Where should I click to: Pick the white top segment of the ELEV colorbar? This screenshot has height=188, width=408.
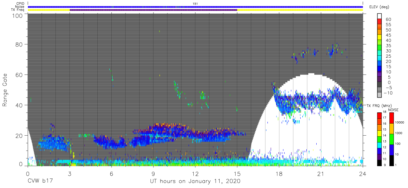click(x=380, y=16)
